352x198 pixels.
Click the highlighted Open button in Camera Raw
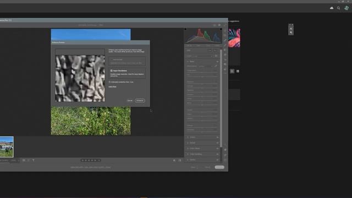click(x=219, y=167)
